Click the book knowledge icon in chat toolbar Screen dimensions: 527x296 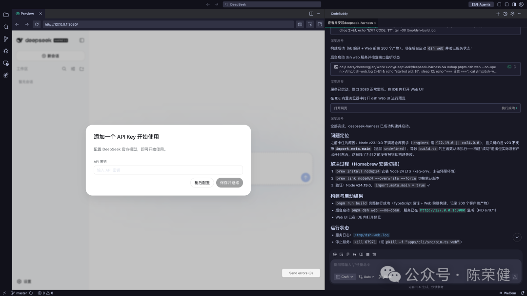(361, 255)
